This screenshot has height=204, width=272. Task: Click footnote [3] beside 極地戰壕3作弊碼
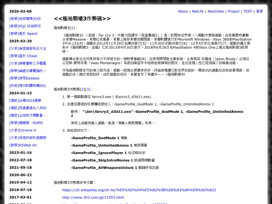pos(88,89)
